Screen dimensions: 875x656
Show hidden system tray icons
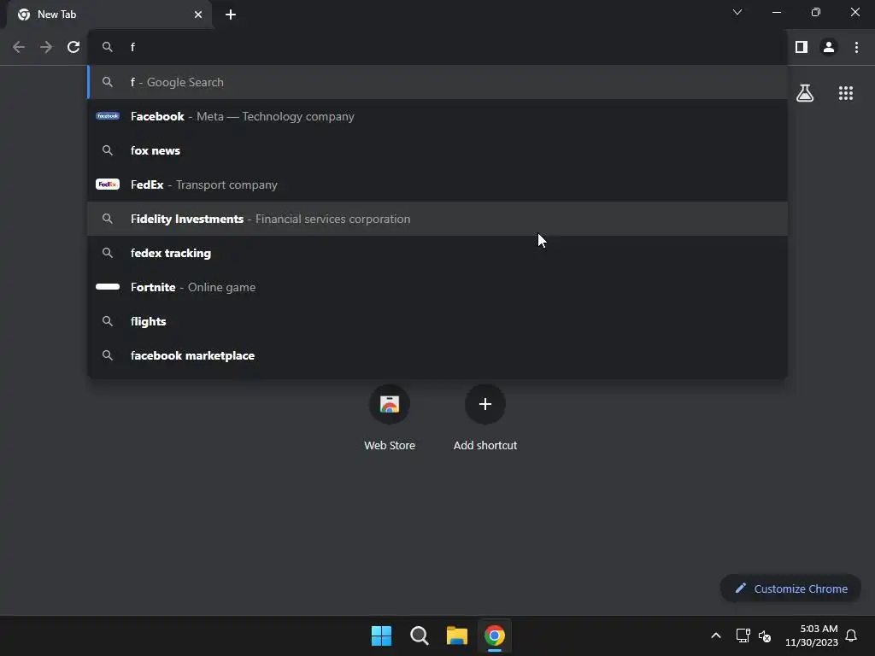(716, 635)
